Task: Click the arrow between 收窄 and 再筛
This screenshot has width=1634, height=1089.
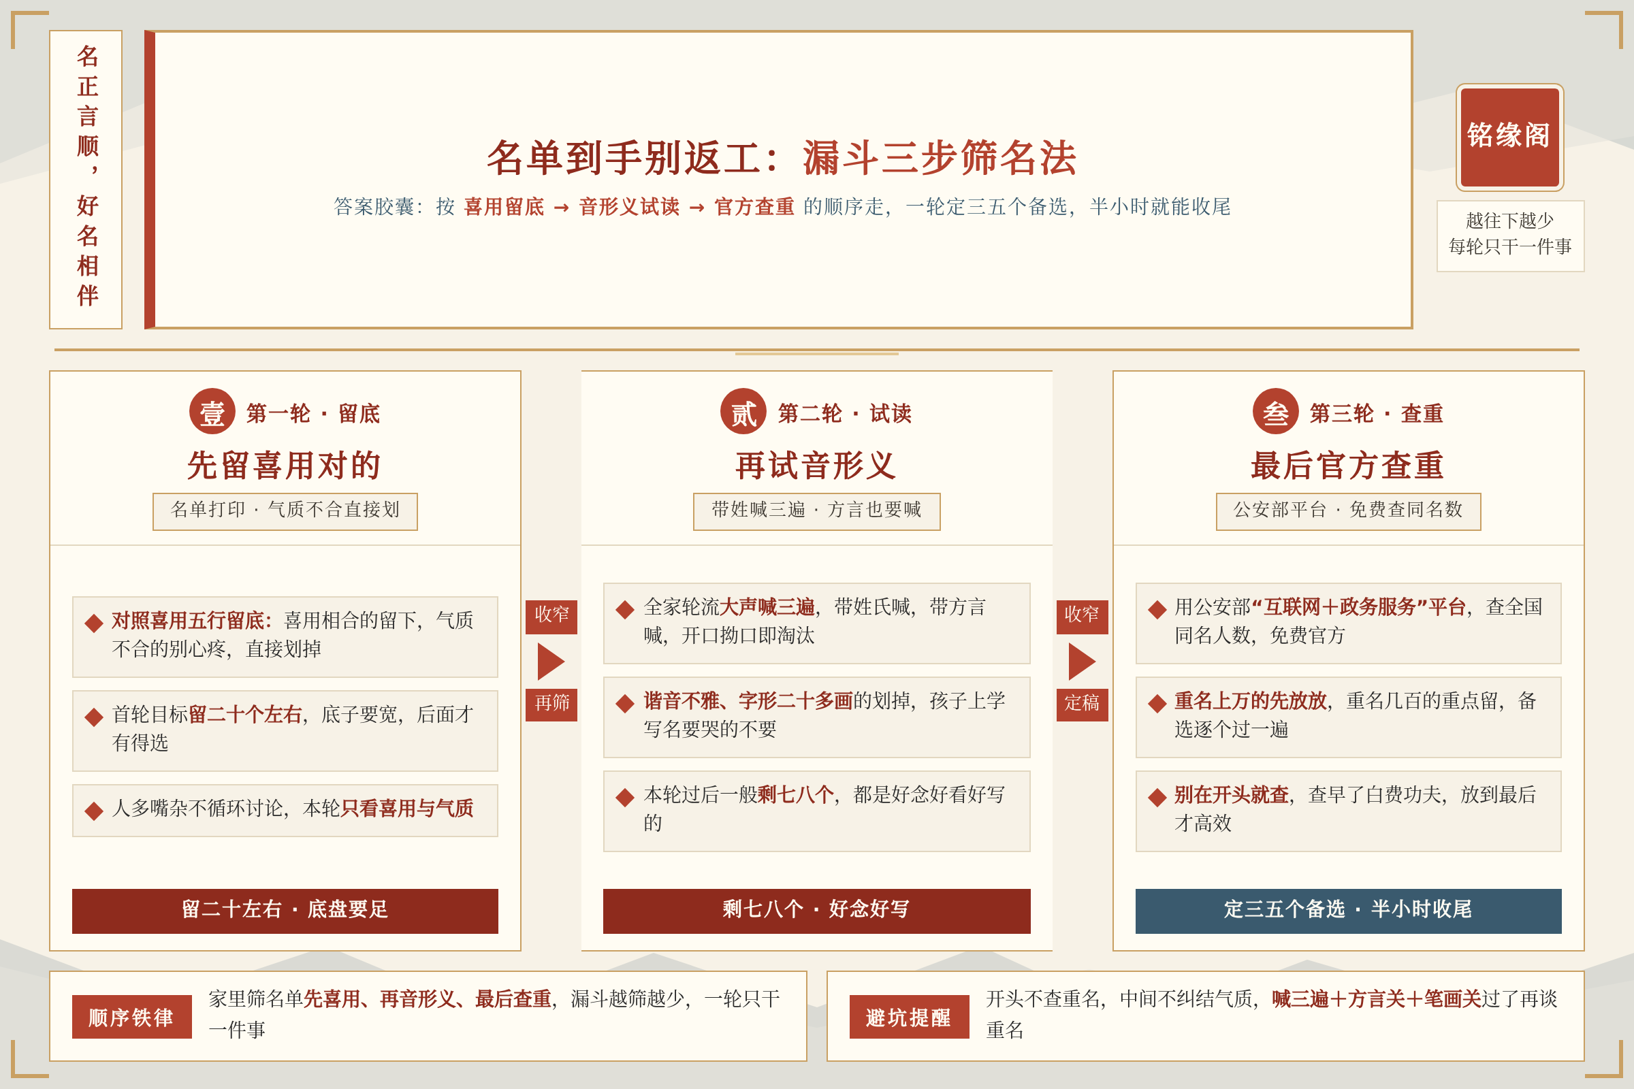Action: [551, 661]
